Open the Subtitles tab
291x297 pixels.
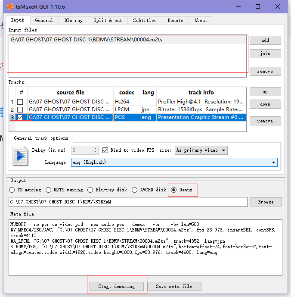145,20
